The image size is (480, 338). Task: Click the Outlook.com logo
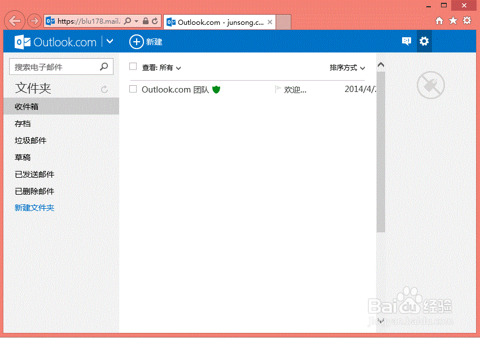tap(55, 41)
